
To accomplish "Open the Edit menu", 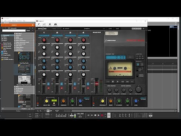I will (x=5, y=21).
